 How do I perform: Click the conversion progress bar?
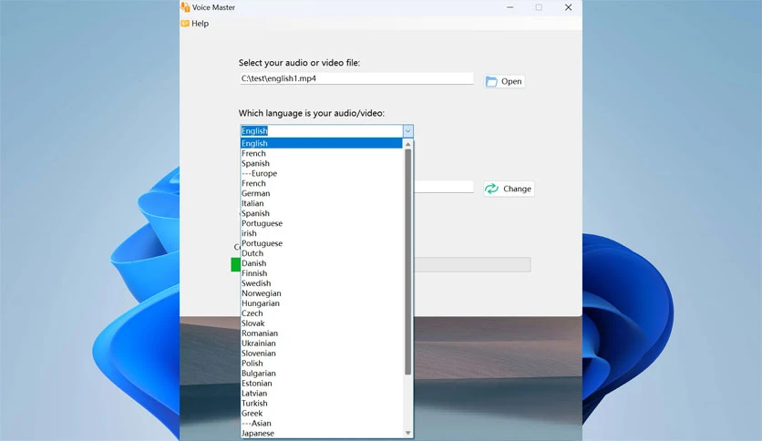(381, 265)
